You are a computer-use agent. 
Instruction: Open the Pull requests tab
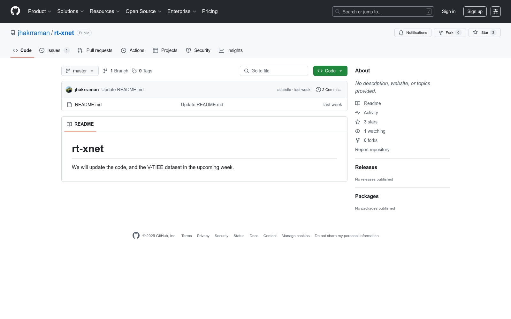point(95,50)
